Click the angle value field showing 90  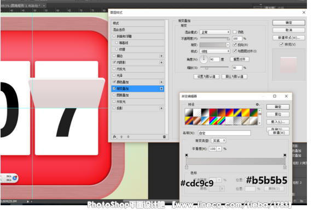pyautogui.click(x=214, y=60)
